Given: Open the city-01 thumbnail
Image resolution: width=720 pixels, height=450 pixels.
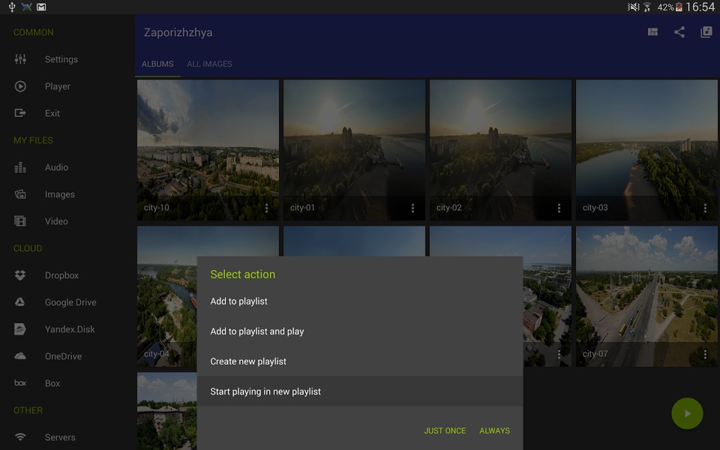Looking at the screenshot, I should pos(354,150).
